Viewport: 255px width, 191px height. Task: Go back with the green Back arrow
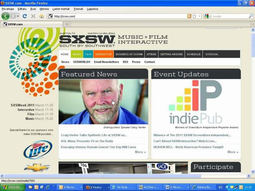[x=5, y=16]
